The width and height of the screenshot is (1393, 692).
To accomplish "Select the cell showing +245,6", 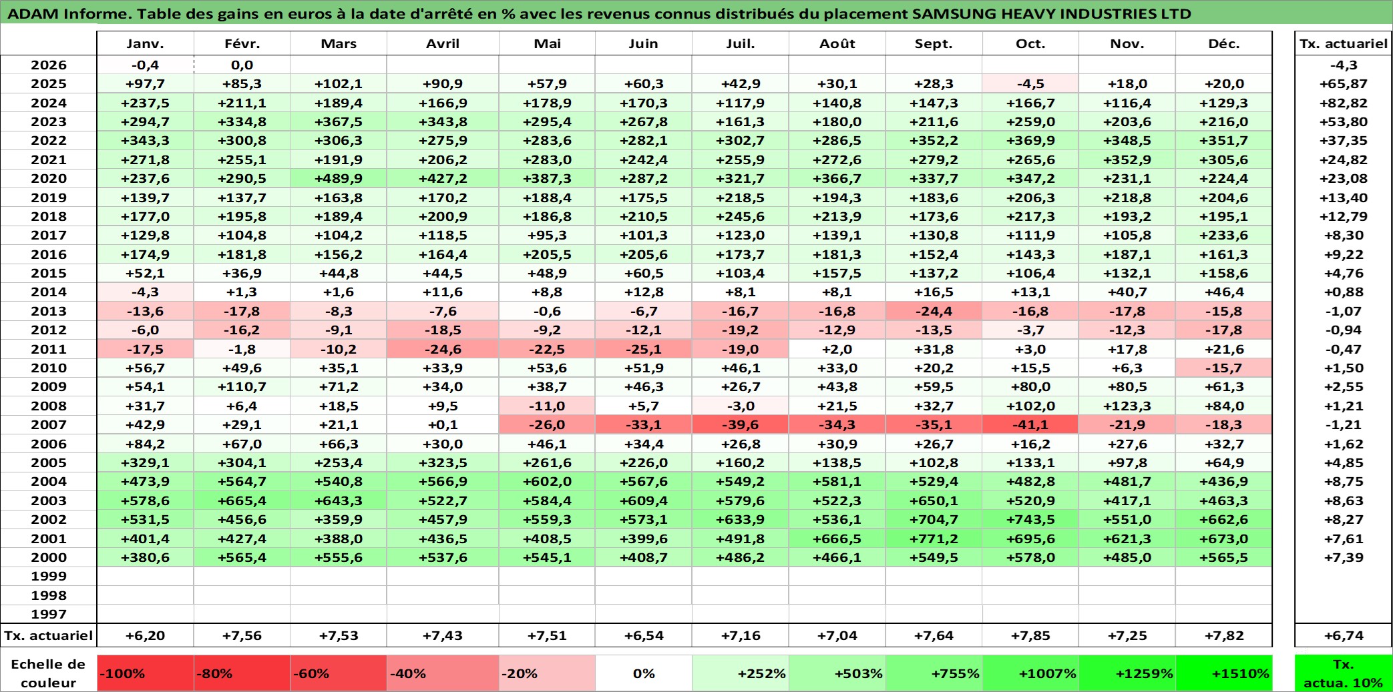I will click(x=741, y=216).
